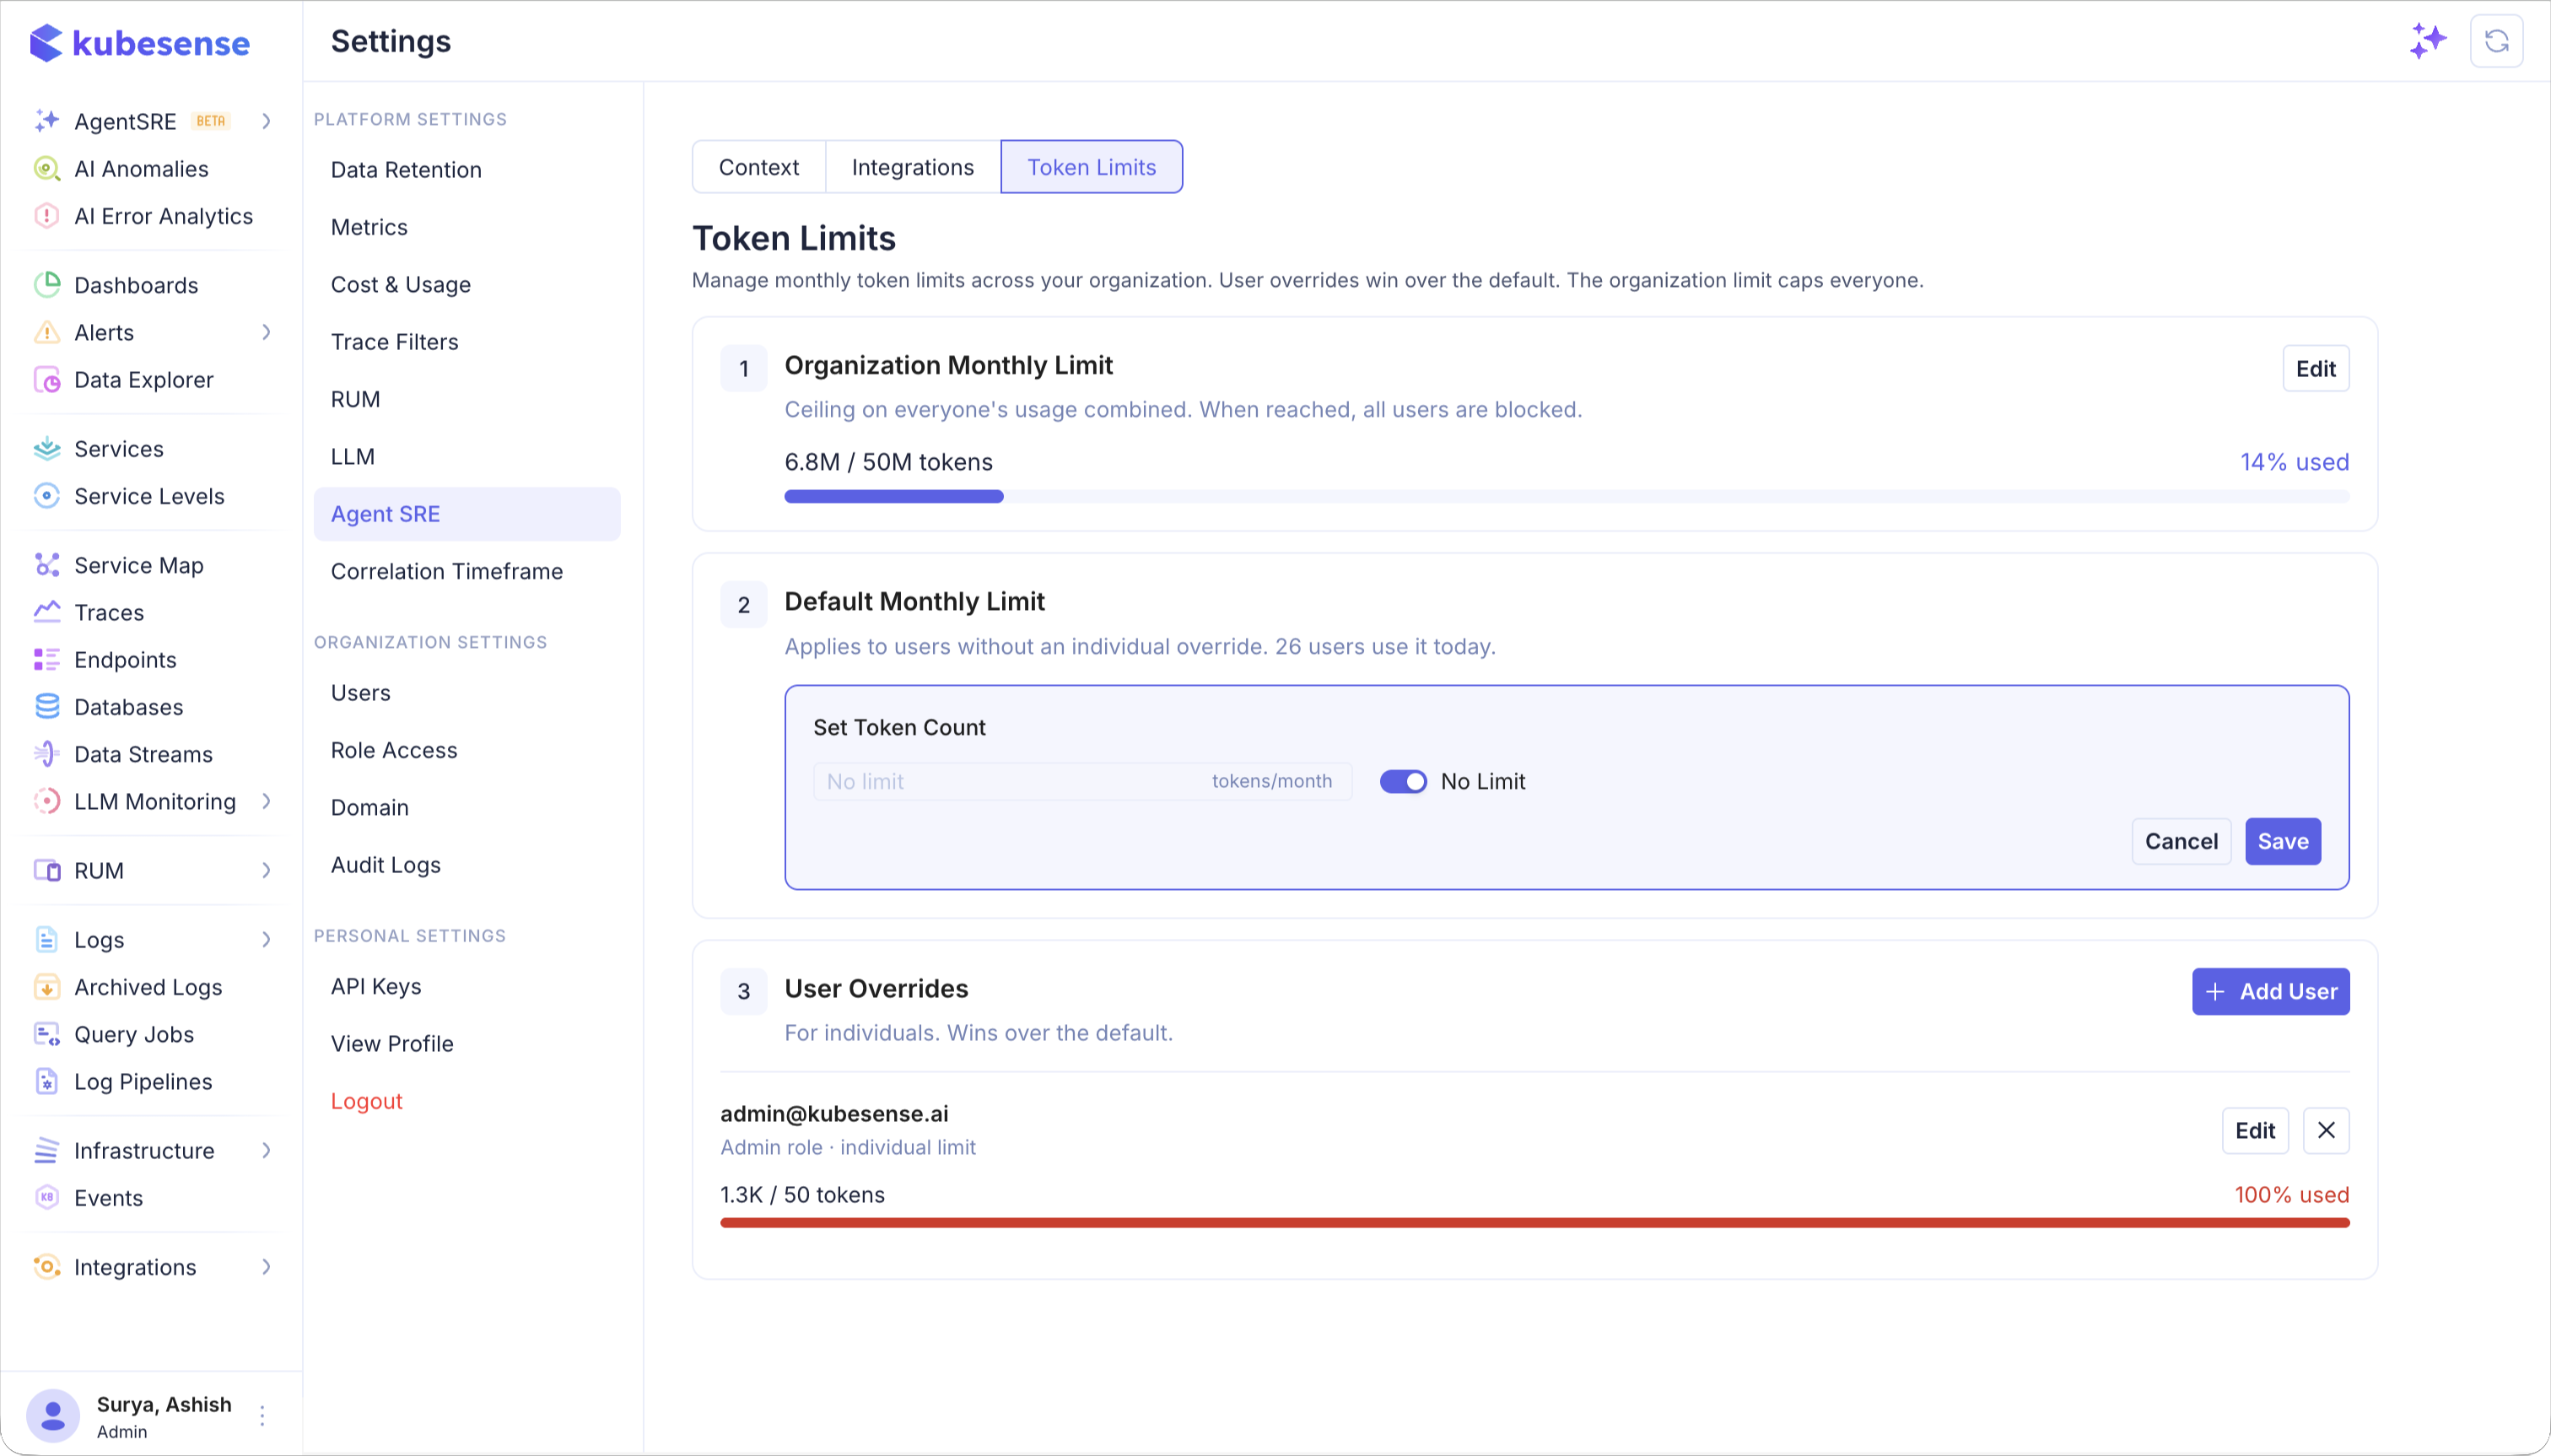The height and width of the screenshot is (1456, 2551).
Task: Open AI Anomalies from sidebar icon
Action: 47,169
